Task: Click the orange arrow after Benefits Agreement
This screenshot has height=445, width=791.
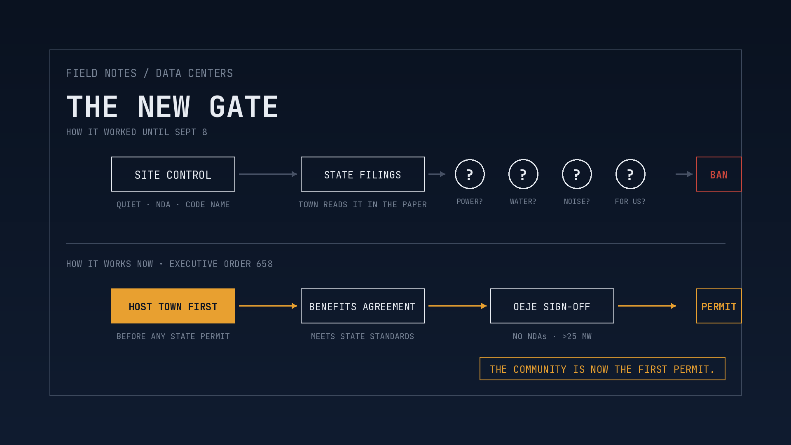Action: pos(458,306)
